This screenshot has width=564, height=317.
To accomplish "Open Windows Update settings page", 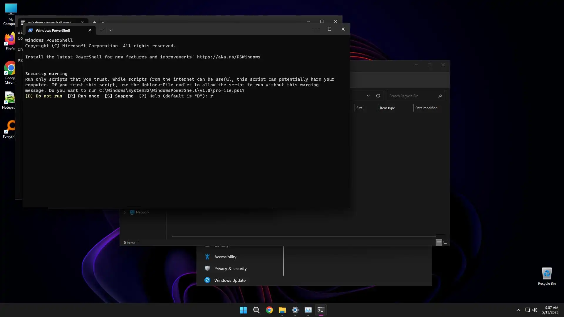I will pyautogui.click(x=230, y=280).
